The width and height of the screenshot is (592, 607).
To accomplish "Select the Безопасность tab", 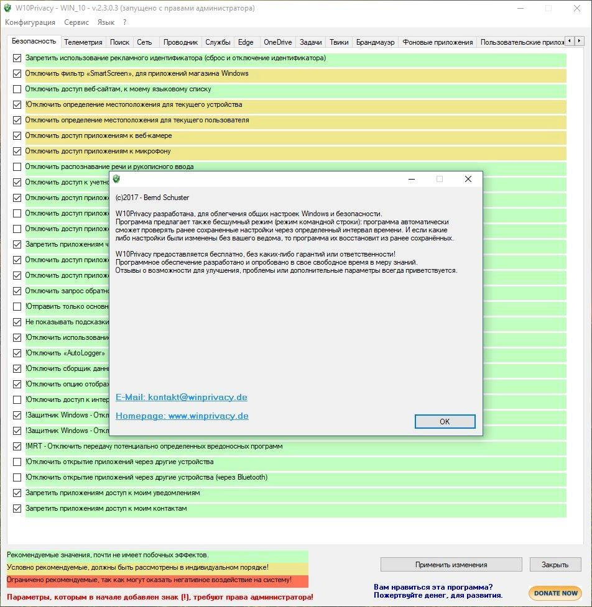I will coord(34,41).
